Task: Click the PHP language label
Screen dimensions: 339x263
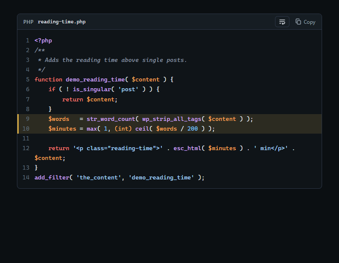Action: click(28, 22)
